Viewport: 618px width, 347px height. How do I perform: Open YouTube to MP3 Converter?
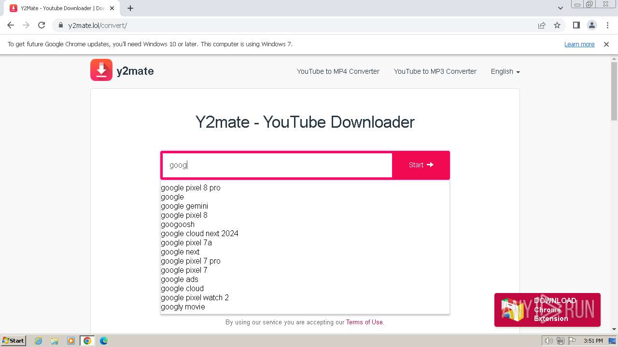pyautogui.click(x=435, y=71)
